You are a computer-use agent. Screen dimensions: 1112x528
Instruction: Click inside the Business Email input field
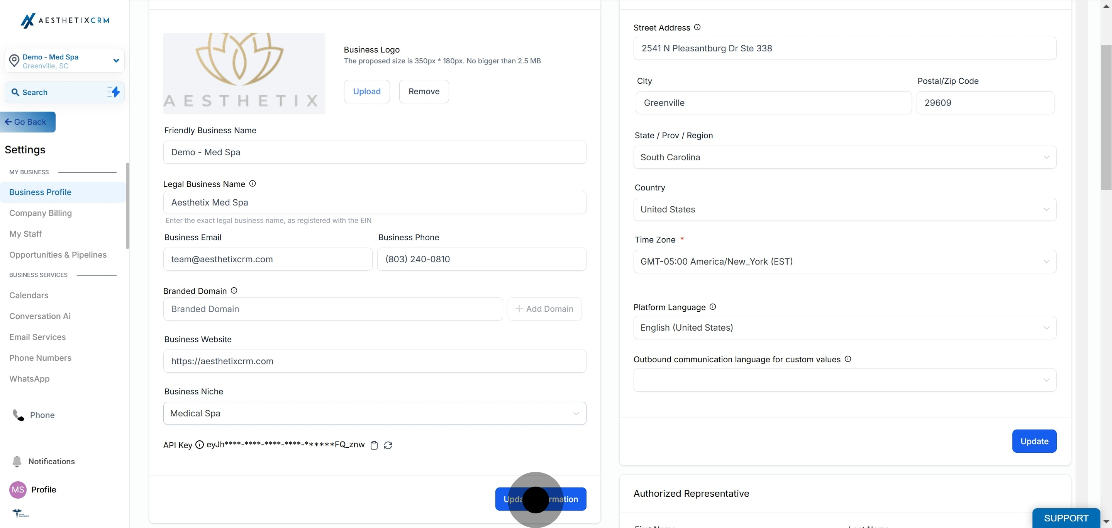pyautogui.click(x=267, y=259)
